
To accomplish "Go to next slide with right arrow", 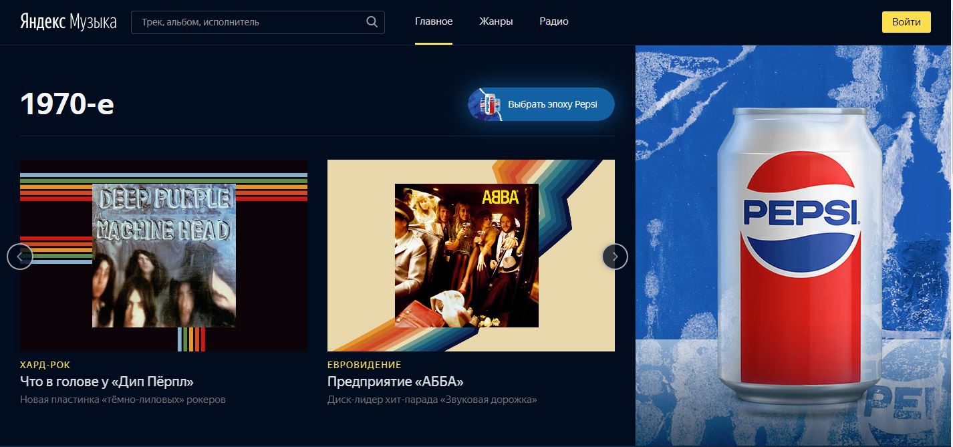I will (x=615, y=257).
